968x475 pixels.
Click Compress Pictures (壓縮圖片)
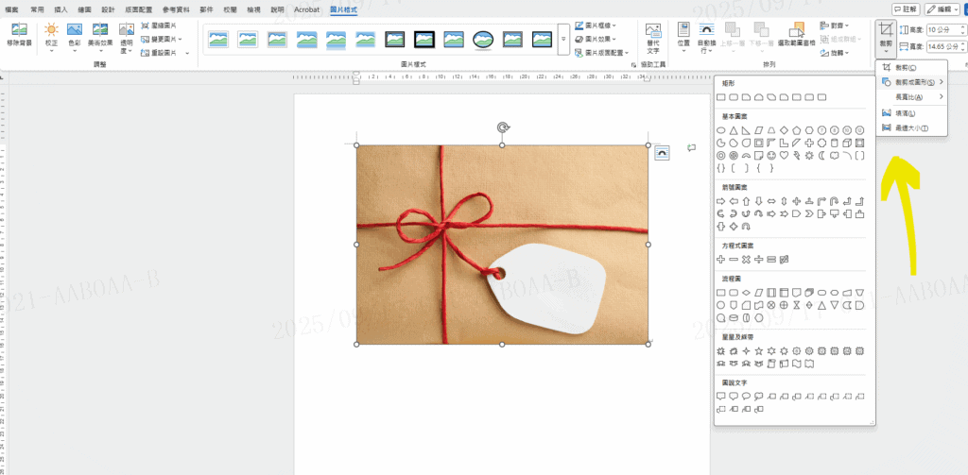(157, 26)
